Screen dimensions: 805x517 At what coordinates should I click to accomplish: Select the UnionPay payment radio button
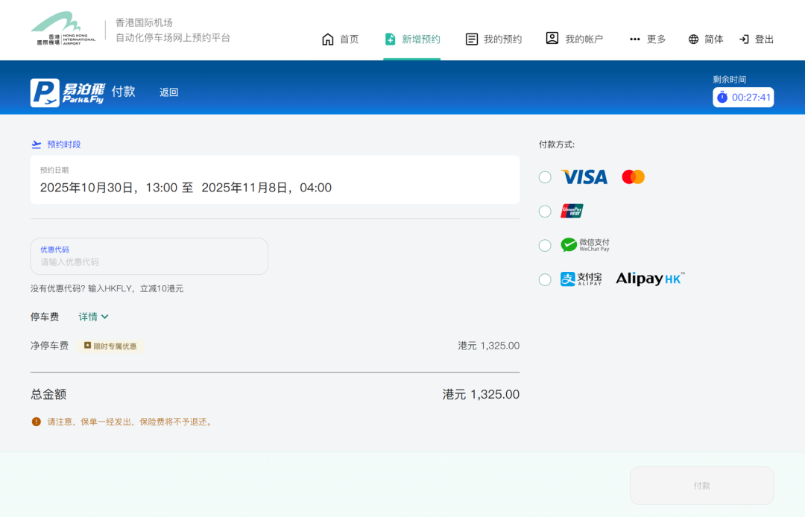coord(545,211)
